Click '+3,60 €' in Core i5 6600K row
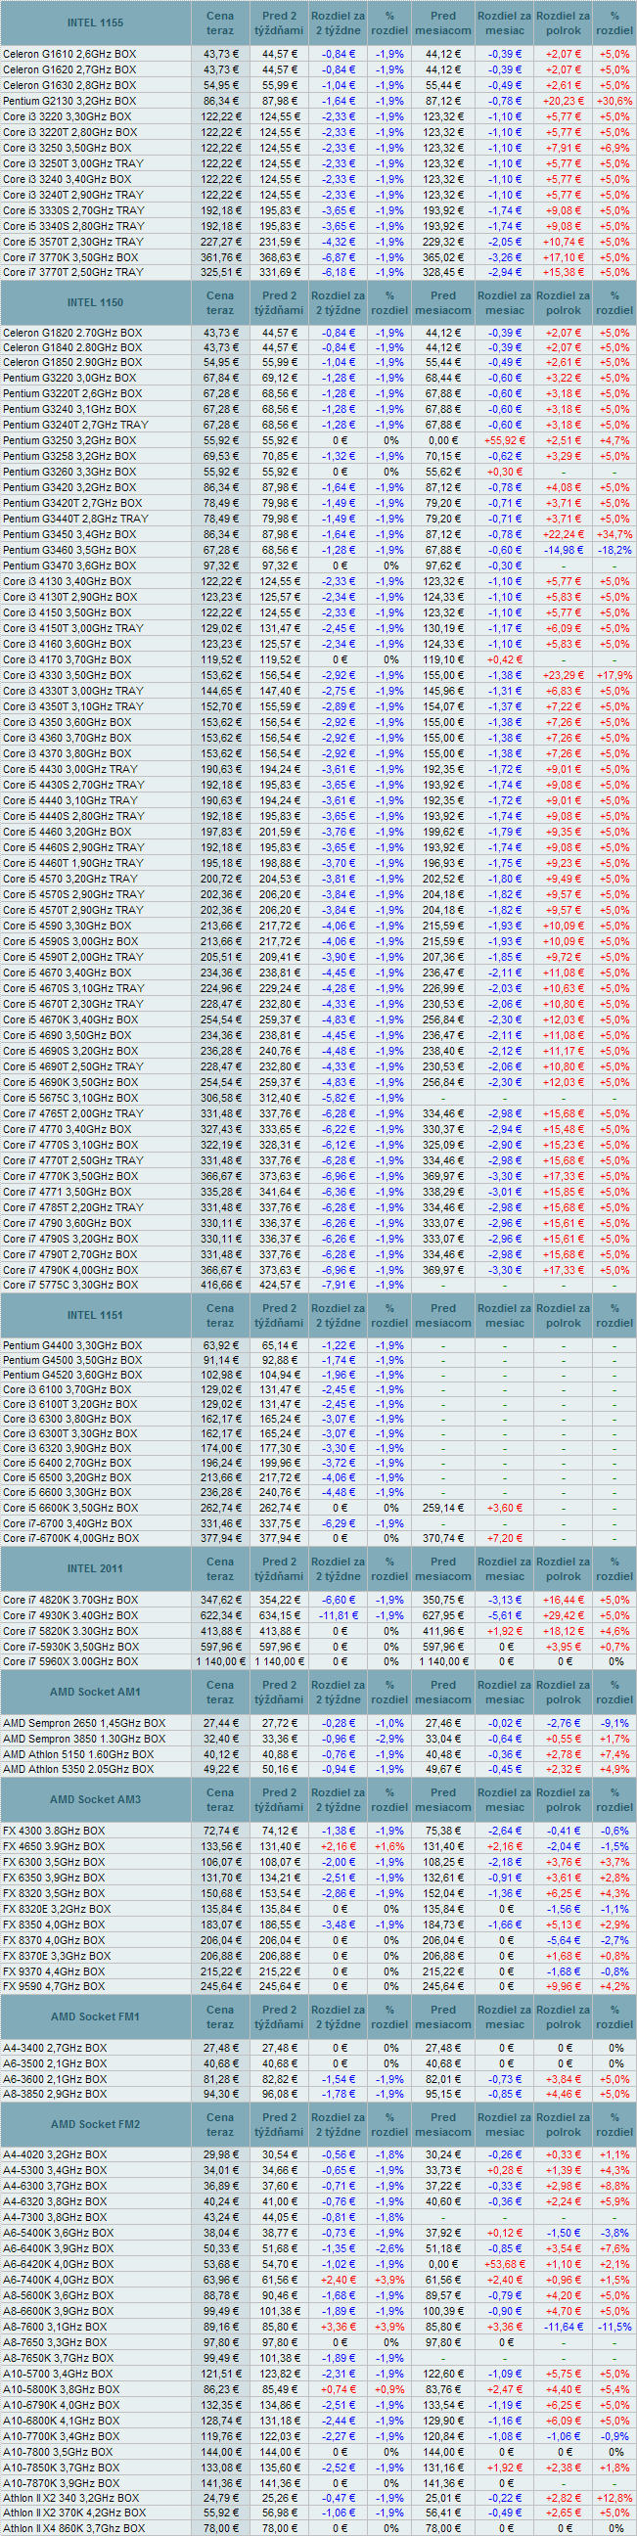637x2536 pixels. tap(504, 1508)
